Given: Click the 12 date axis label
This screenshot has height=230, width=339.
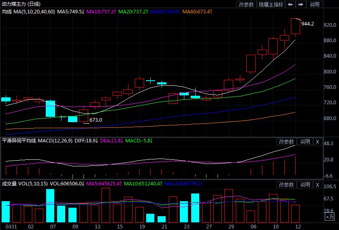Looking at the screenshot, I should 298,227.
